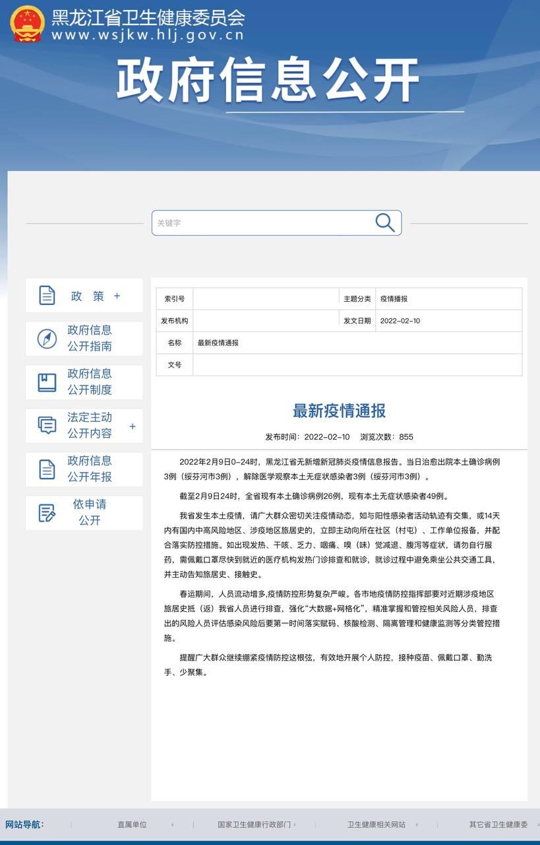The width and height of the screenshot is (540, 845).
Task: Open 政府信息公开年报 sidebar item
Action: (x=84, y=469)
